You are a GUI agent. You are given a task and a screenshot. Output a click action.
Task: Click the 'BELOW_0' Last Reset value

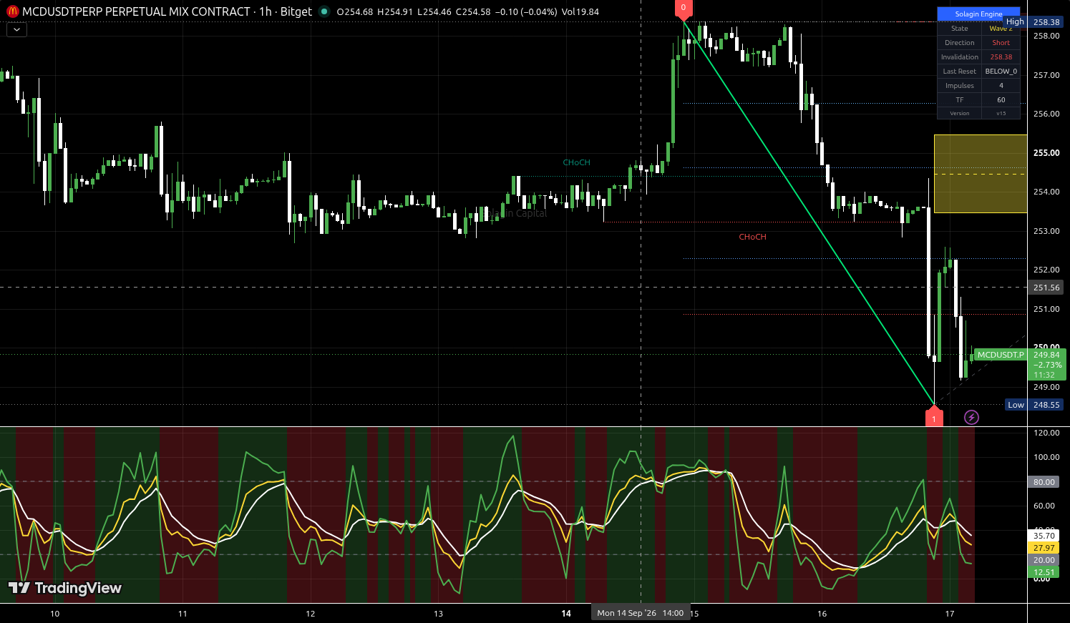[1001, 72]
